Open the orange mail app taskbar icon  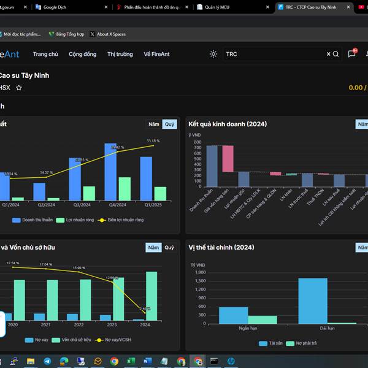tap(98, 361)
